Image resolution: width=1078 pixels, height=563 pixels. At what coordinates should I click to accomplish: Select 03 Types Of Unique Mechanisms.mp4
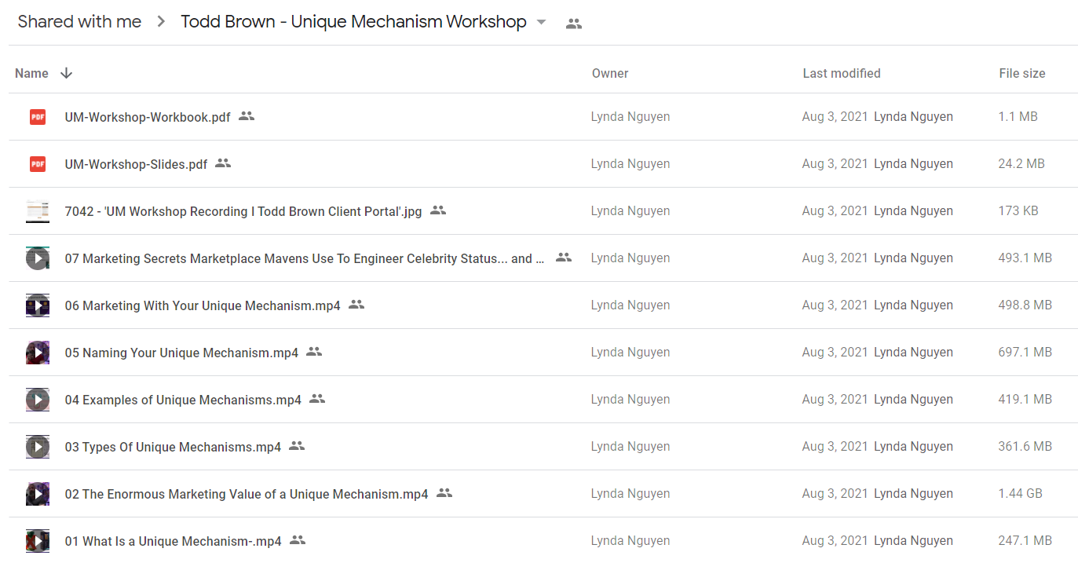[x=173, y=447]
